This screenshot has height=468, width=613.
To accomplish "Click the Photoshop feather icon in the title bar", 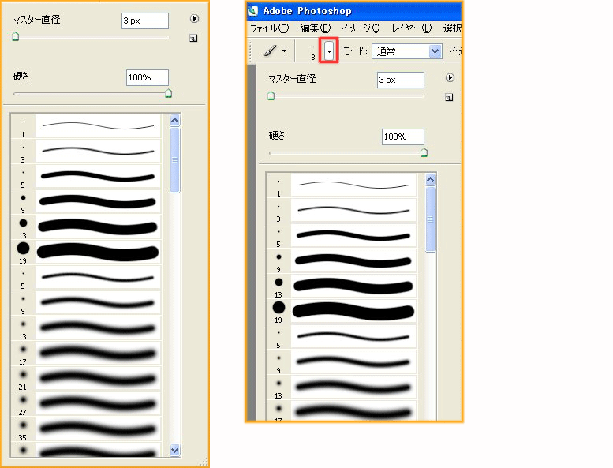I will coord(253,10).
